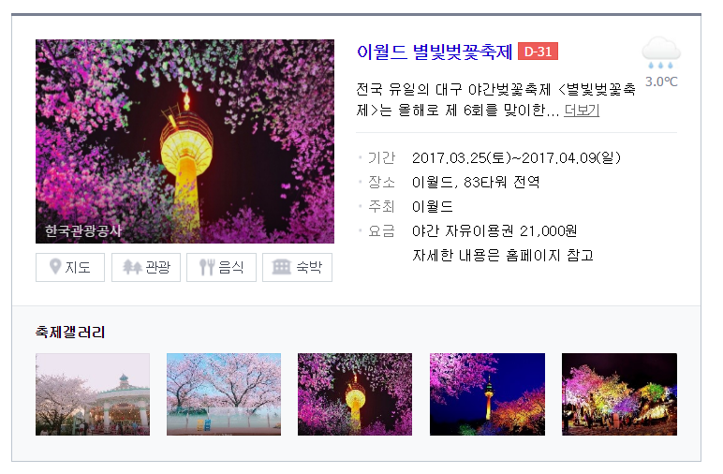Click the red D-31 countdown badge
Image resolution: width=723 pixels, height=474 pixels.
pos(539,52)
